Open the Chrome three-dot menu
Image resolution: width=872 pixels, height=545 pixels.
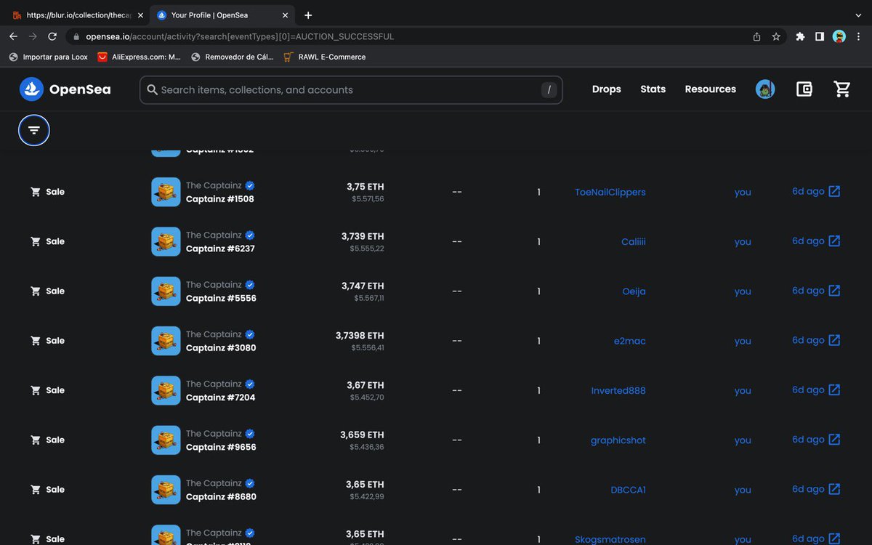pyautogui.click(x=859, y=36)
